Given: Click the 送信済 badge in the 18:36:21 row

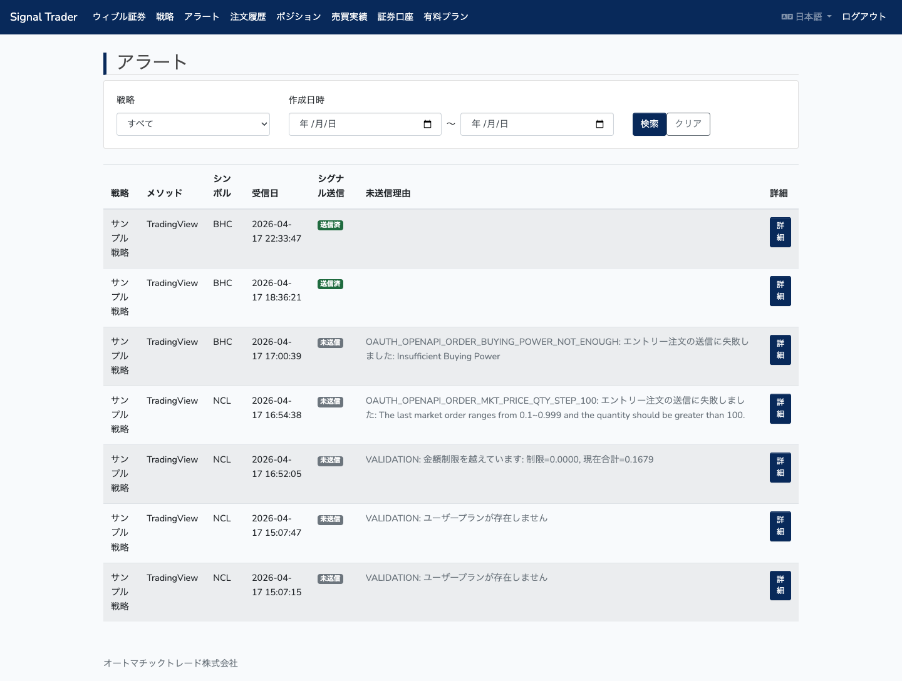Looking at the screenshot, I should 330,284.
